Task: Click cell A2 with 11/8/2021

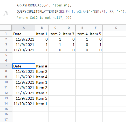Action: [24, 39]
